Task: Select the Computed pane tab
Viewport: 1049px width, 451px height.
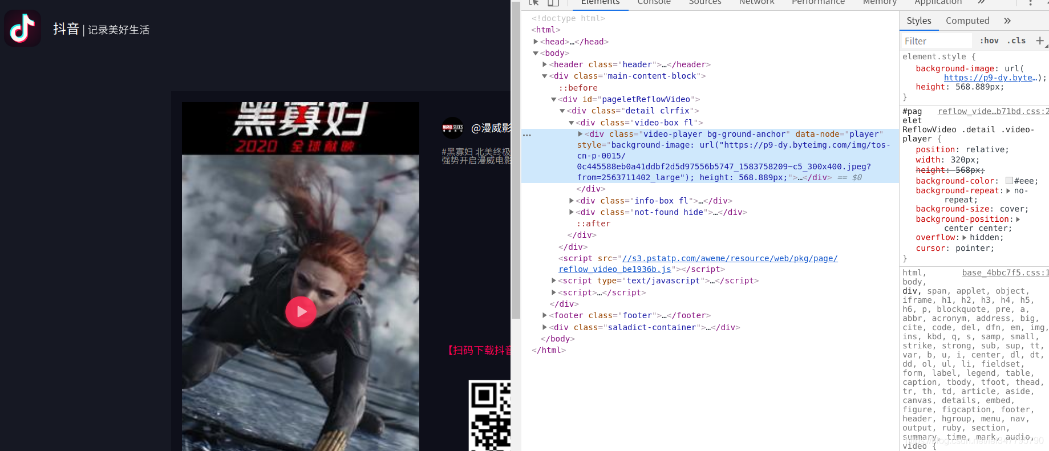Action: tap(967, 21)
